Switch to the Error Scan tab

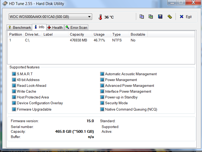click(76, 27)
